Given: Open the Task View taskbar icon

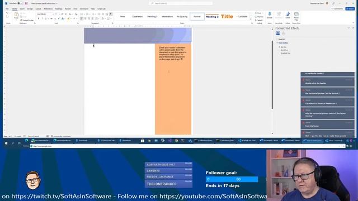Looking at the screenshot, I should pos(19,143).
